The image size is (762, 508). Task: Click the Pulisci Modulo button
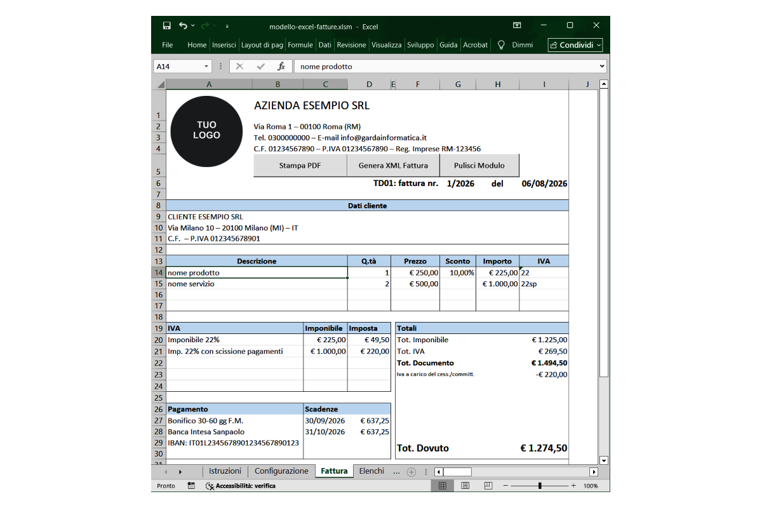pyautogui.click(x=479, y=165)
